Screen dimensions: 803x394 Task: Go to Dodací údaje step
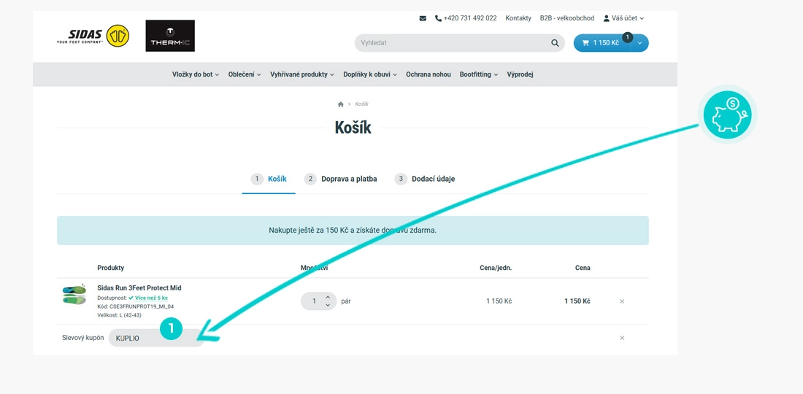pyautogui.click(x=425, y=179)
